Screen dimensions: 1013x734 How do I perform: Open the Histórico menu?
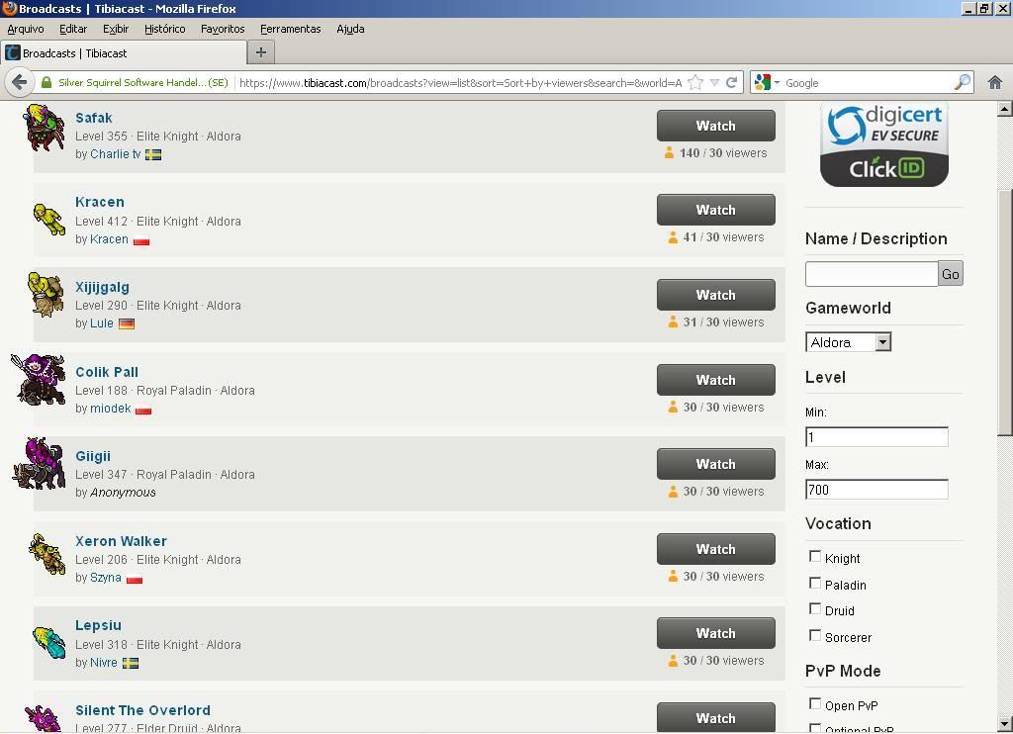click(164, 29)
